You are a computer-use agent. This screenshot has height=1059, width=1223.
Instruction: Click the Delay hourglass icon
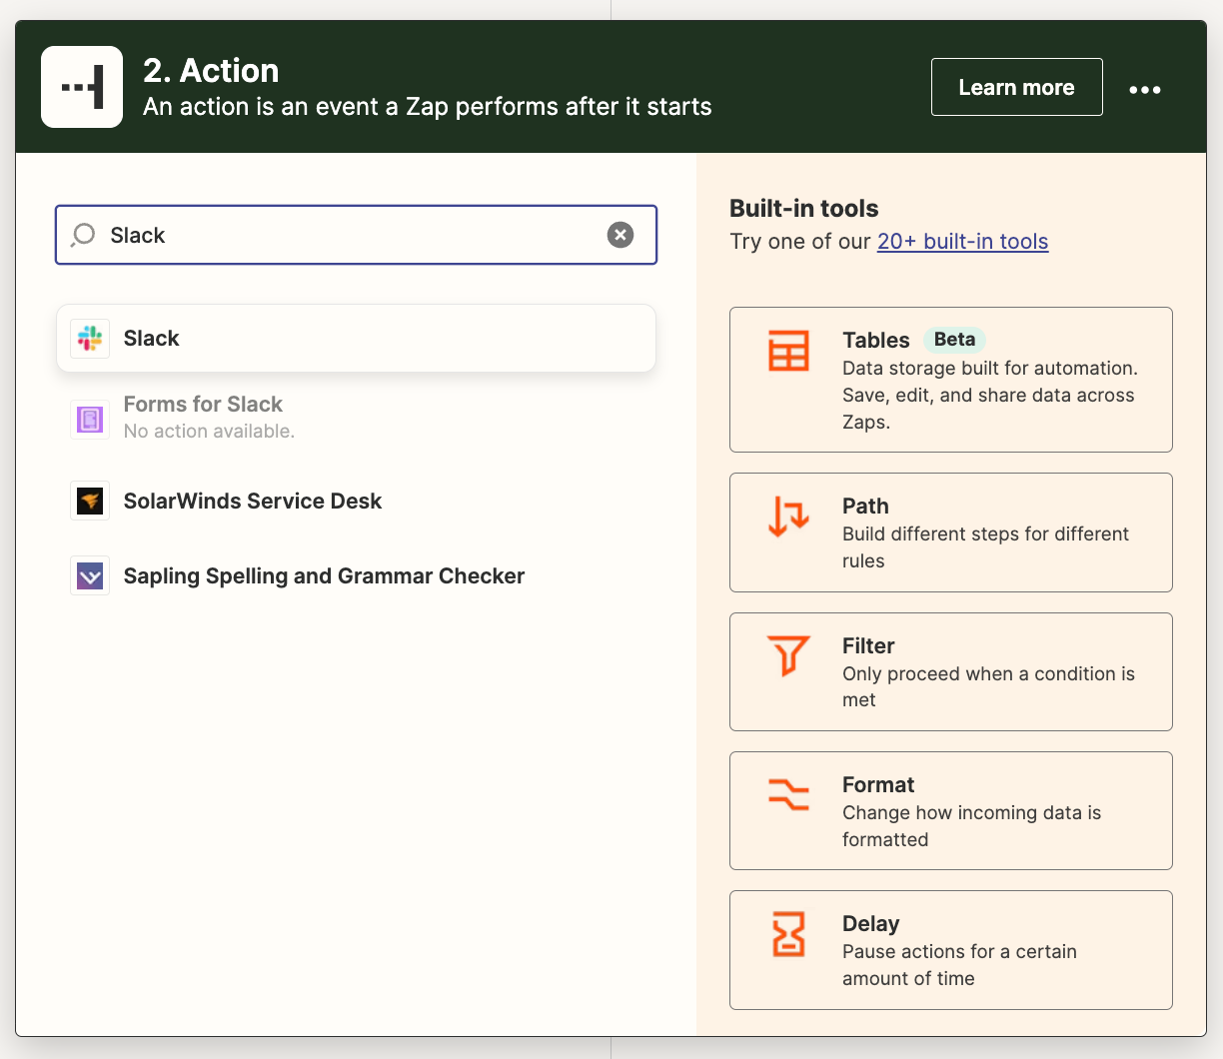(788, 934)
